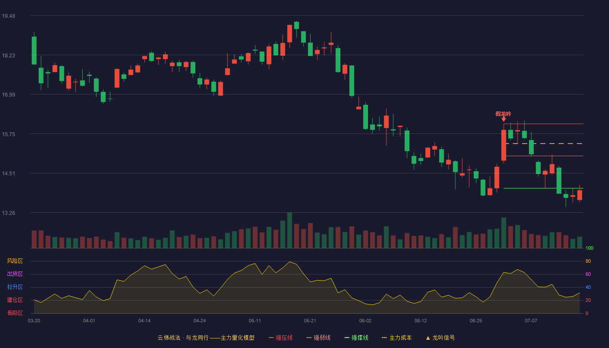Image resolution: width=609 pixels, height=348 pixels.
Task: Click the 04-01 date label
Action: [x=89, y=321]
